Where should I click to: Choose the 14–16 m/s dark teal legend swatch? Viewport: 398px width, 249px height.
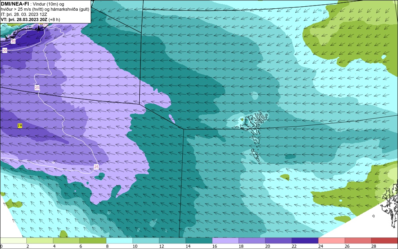tap(199, 241)
